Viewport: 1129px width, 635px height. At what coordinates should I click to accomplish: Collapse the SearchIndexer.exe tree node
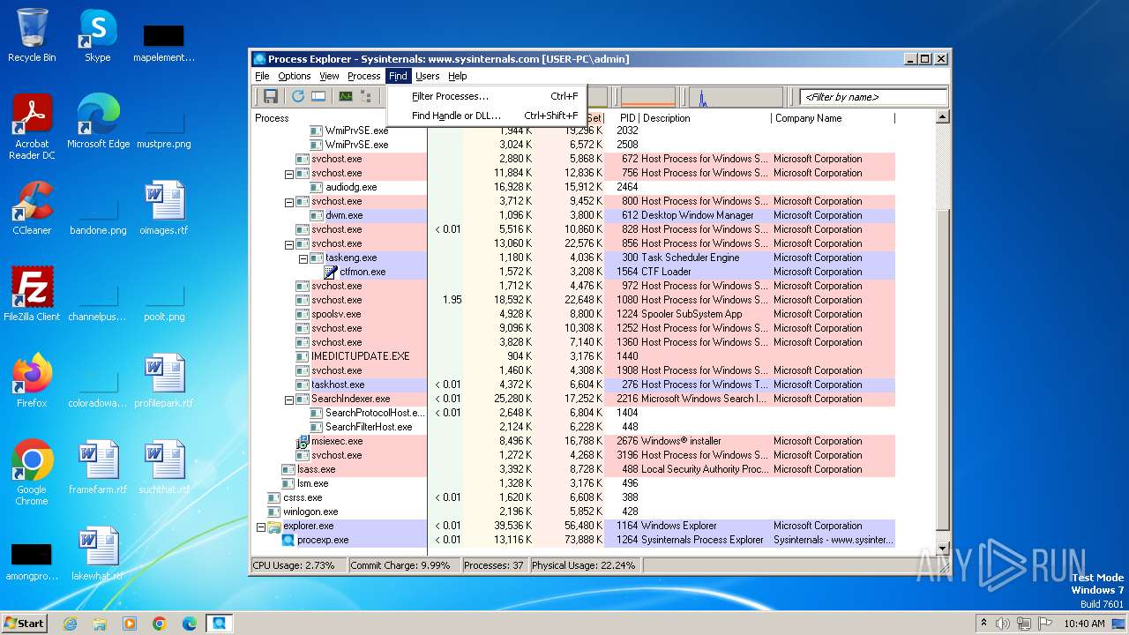tap(288, 400)
